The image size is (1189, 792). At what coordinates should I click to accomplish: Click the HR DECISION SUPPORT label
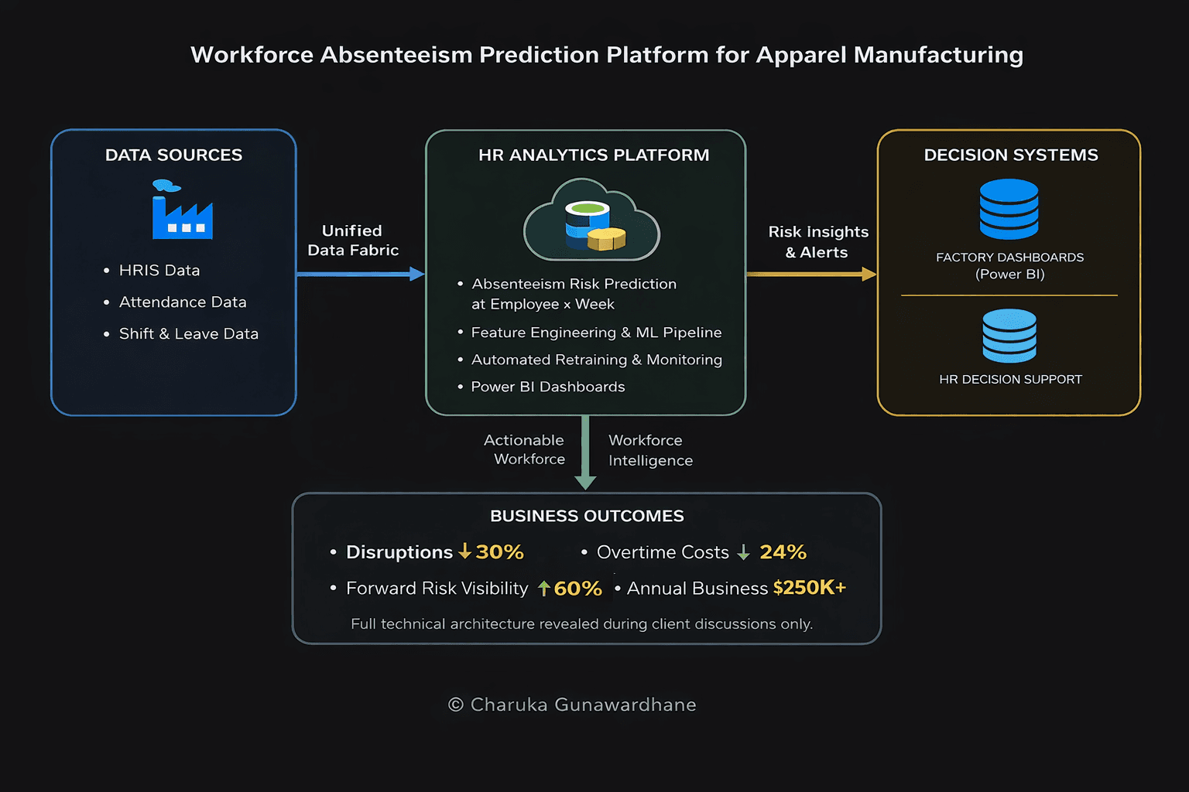click(x=1010, y=379)
